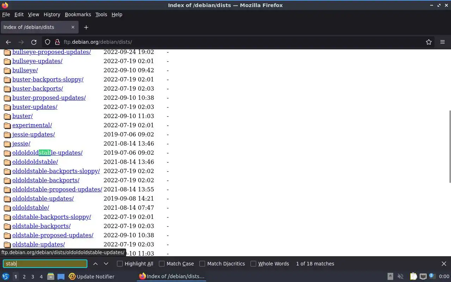Click the '1 of 18 matches' status text
The height and width of the screenshot is (282, 451).
pyautogui.click(x=315, y=264)
